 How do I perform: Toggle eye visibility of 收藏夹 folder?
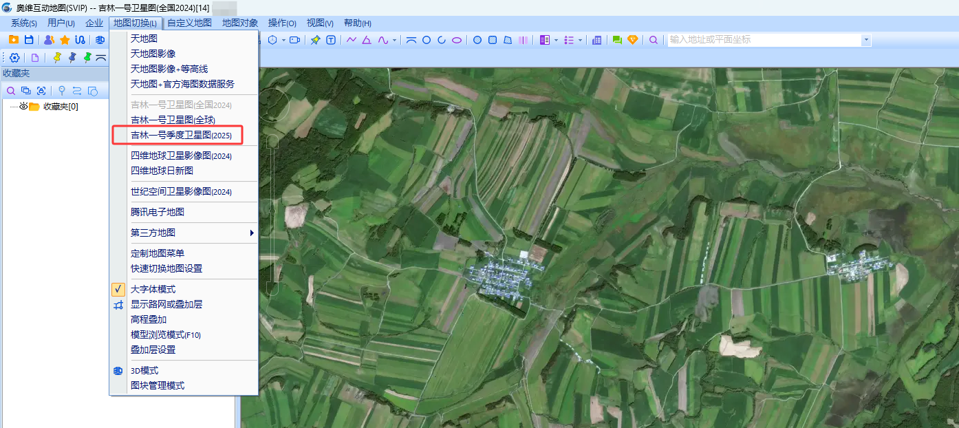pos(23,106)
